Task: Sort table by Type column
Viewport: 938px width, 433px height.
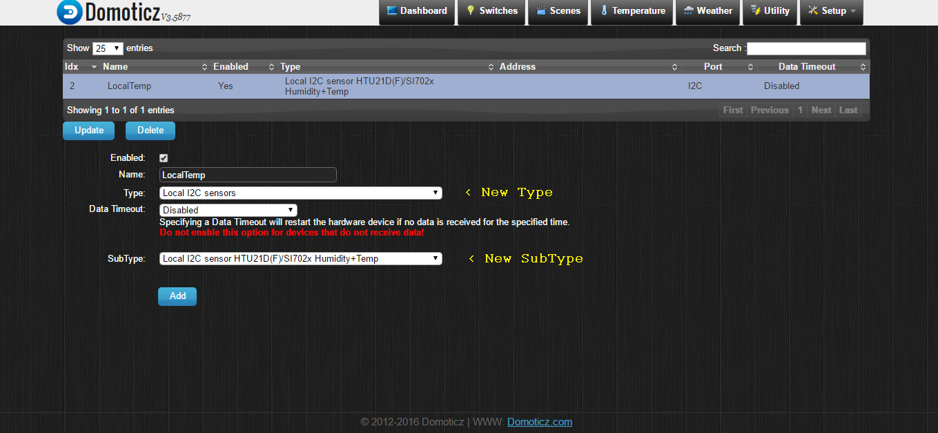Action: pyautogui.click(x=387, y=67)
